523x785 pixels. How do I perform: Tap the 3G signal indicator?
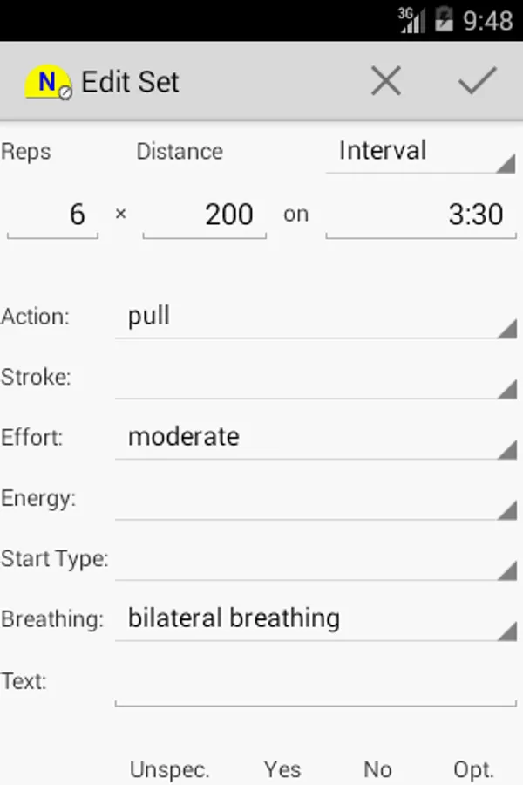pyautogui.click(x=412, y=19)
